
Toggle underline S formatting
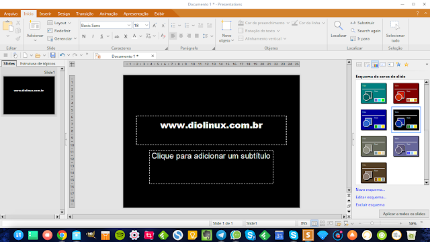(x=101, y=36)
